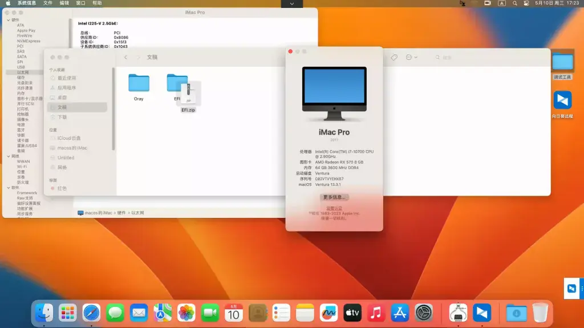Open 监管认证 link in About window
Screen dimensions: 584x328
(x=334, y=208)
